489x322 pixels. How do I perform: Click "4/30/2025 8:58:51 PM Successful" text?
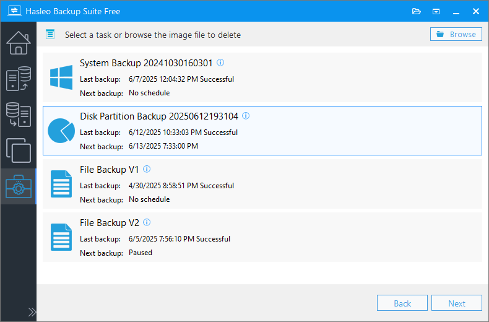[181, 186]
